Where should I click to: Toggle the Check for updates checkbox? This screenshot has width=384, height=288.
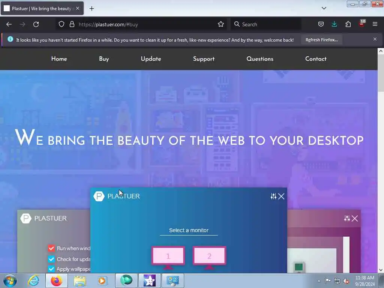click(51, 259)
